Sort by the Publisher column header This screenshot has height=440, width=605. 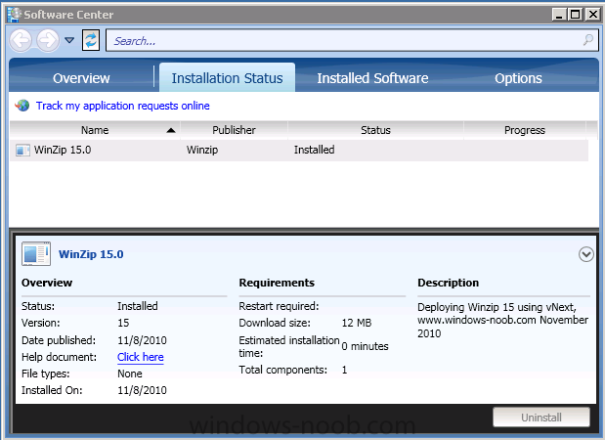[x=234, y=130]
